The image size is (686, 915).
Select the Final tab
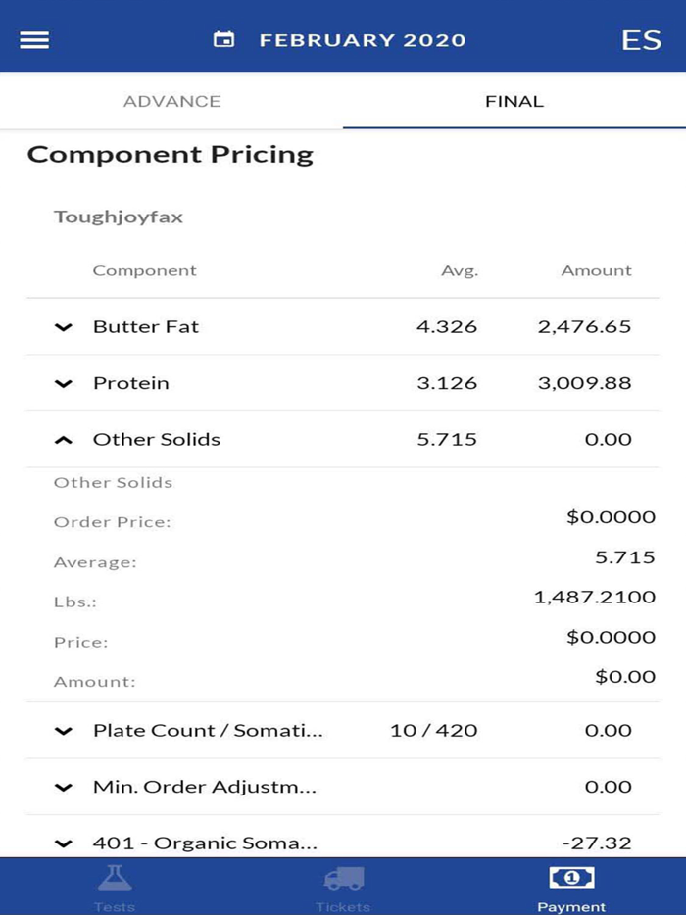[x=514, y=101]
